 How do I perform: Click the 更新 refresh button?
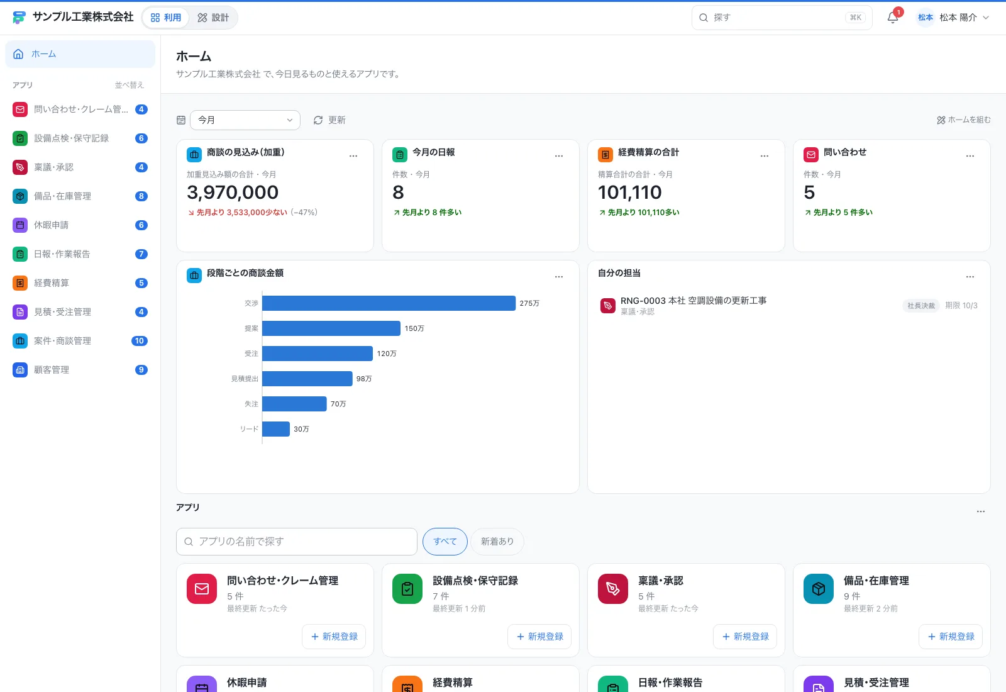[x=329, y=120]
